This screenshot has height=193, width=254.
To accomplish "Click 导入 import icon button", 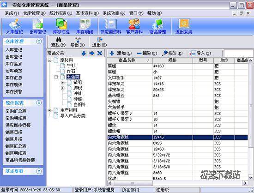I will 200,53.
